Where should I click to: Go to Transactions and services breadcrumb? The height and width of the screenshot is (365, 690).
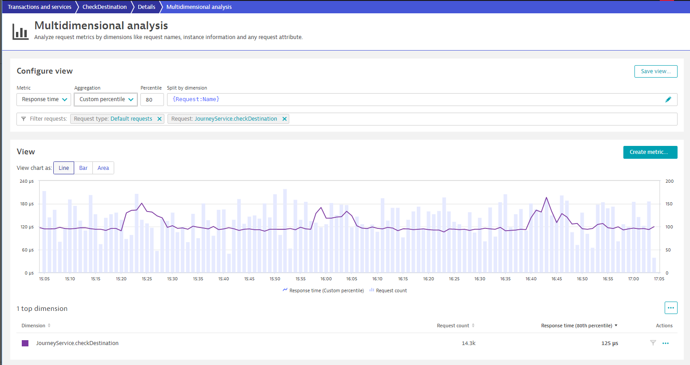pyautogui.click(x=40, y=7)
